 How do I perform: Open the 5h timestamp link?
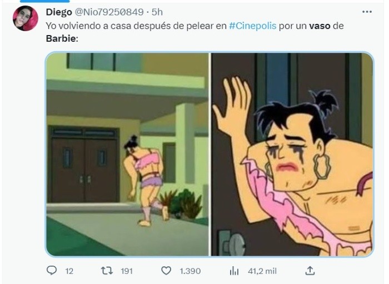157,12
